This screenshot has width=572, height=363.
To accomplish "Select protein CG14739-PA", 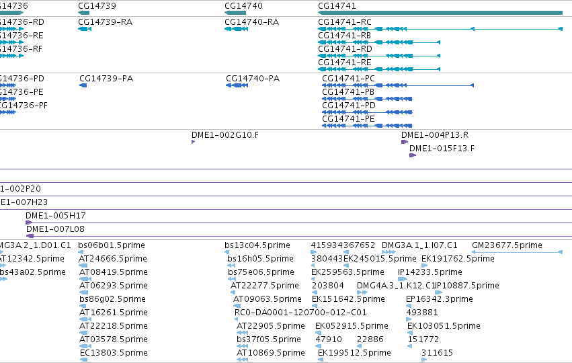I will 106,79.
